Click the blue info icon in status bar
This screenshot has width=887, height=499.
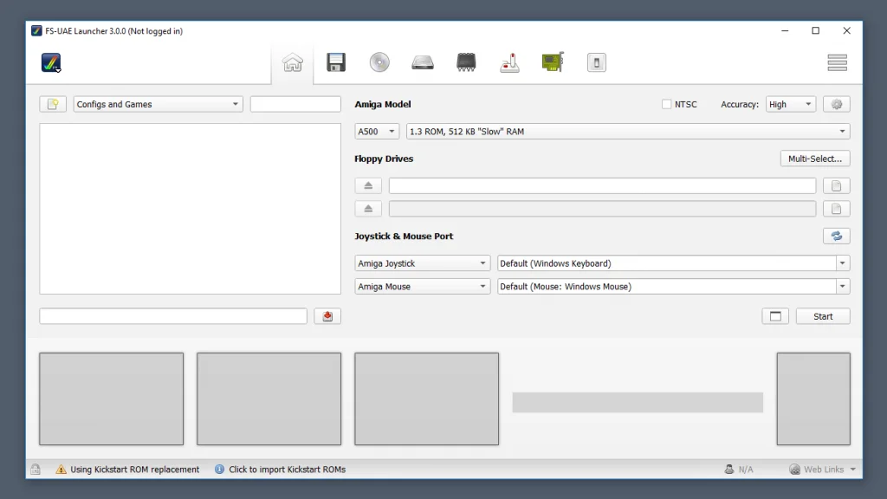coord(219,469)
